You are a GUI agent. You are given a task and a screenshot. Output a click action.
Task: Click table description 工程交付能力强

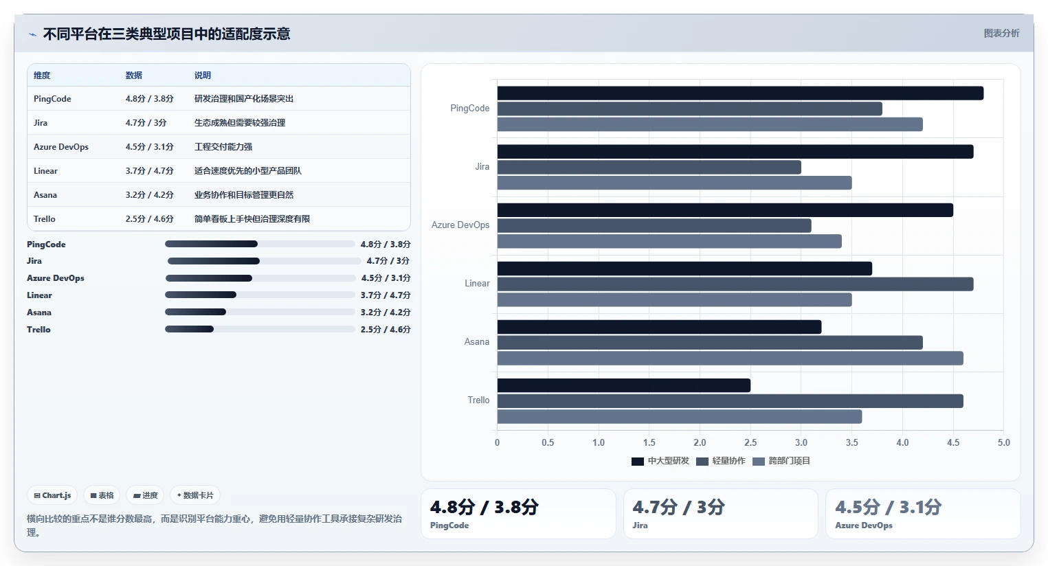click(223, 147)
